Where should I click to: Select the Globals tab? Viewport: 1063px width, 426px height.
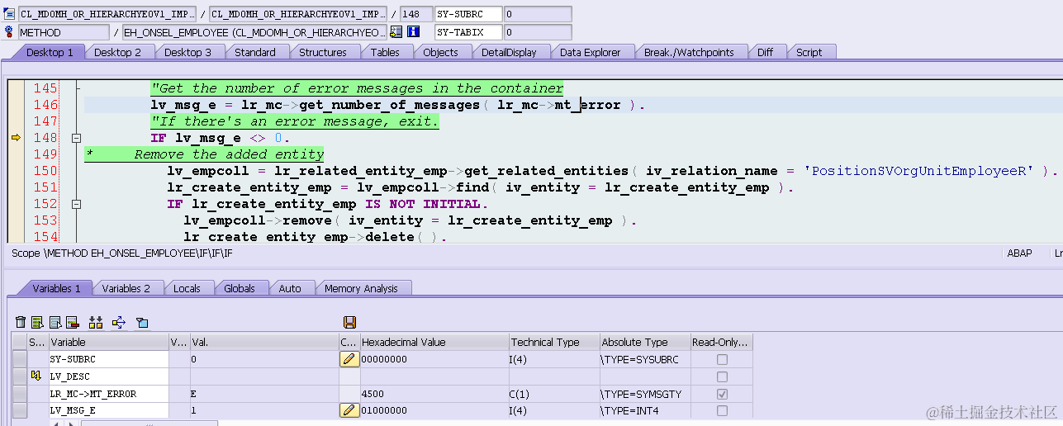240,288
